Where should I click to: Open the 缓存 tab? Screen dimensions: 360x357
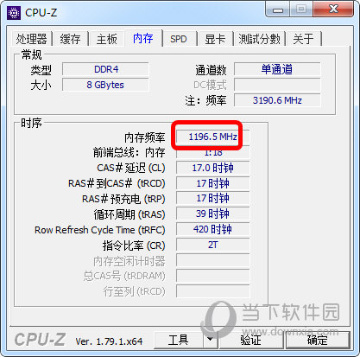[x=70, y=39]
